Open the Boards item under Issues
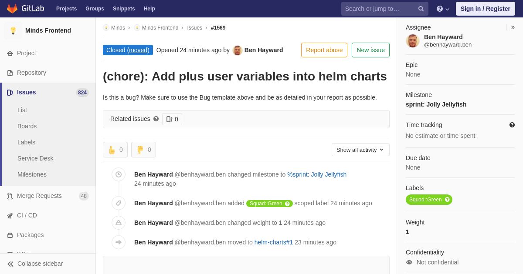The height and width of the screenshot is (274, 523). tap(27, 126)
